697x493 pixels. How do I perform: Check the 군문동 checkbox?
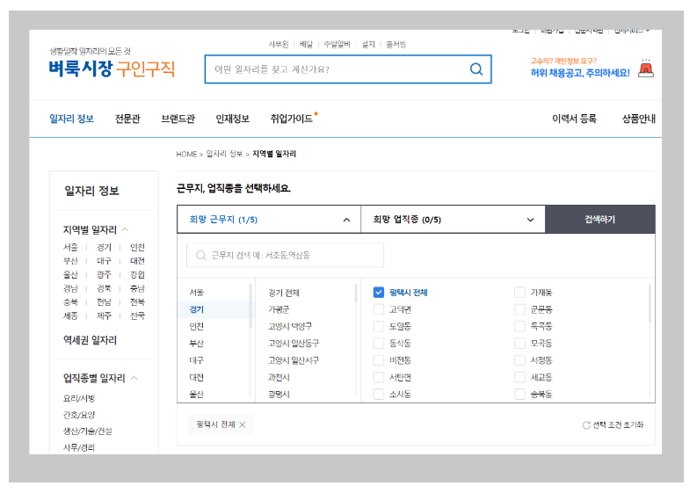point(519,309)
